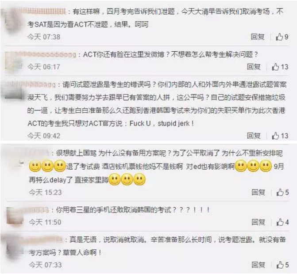Reply to the 11:50 comment
Image resolution: width=297 pixels, height=274 pixels.
258,222
